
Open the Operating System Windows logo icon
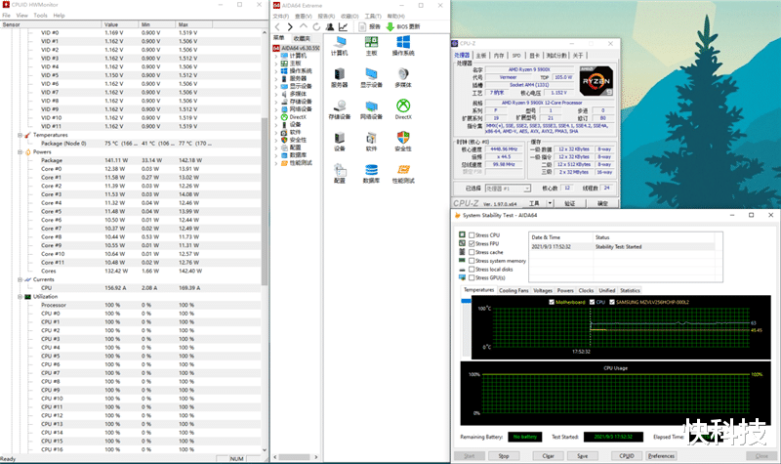click(402, 42)
